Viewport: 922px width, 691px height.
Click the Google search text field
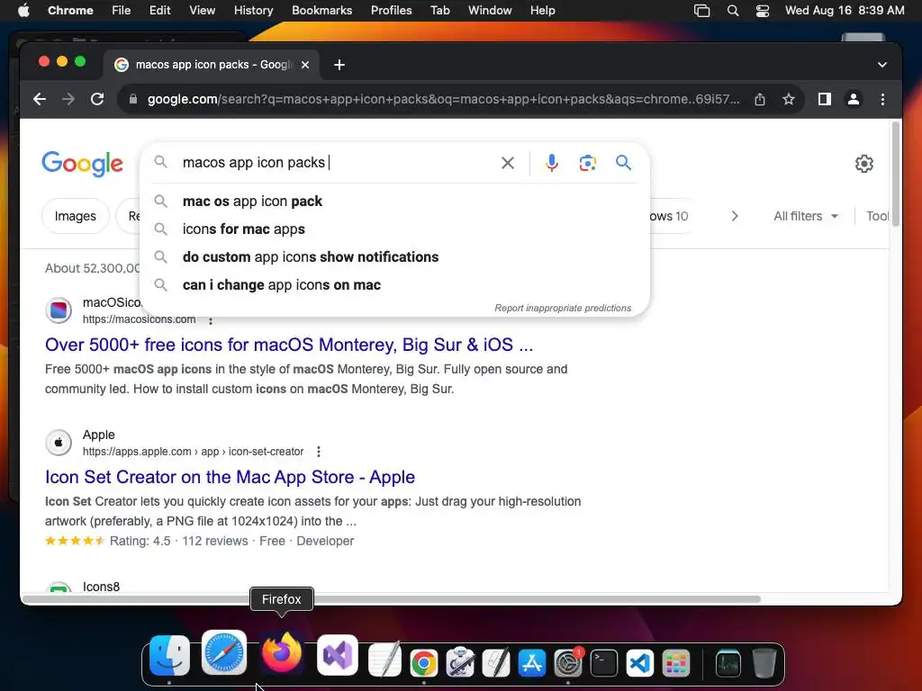pyautogui.click(x=335, y=163)
